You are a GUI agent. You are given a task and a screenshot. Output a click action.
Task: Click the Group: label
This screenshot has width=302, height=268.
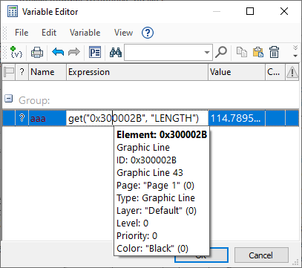tap(34, 100)
